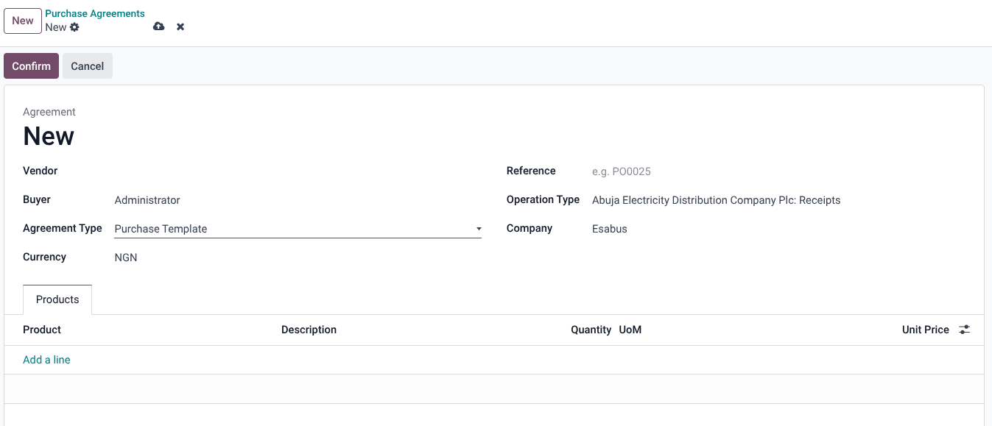Switch to the Products tab
Image resolution: width=992 pixels, height=426 pixels.
(x=57, y=299)
